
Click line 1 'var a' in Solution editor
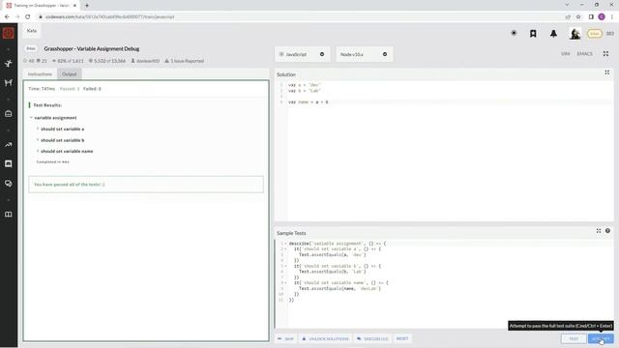click(x=304, y=85)
